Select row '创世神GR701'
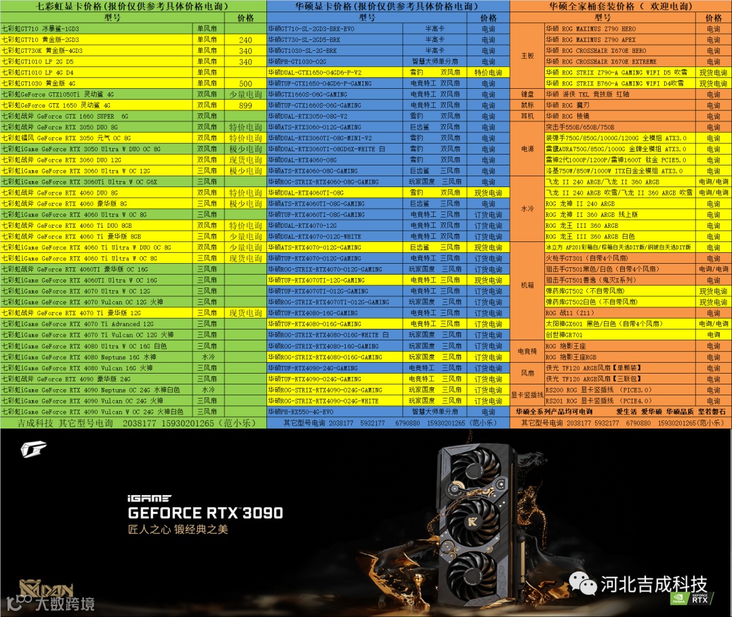Screen dimensions: 732x617 (x=638, y=335)
